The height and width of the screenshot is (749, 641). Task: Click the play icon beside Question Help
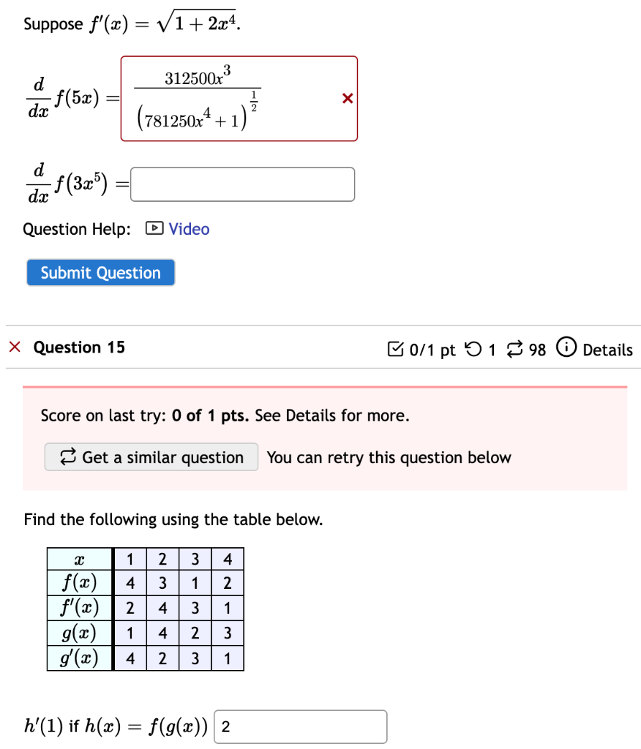tap(155, 229)
